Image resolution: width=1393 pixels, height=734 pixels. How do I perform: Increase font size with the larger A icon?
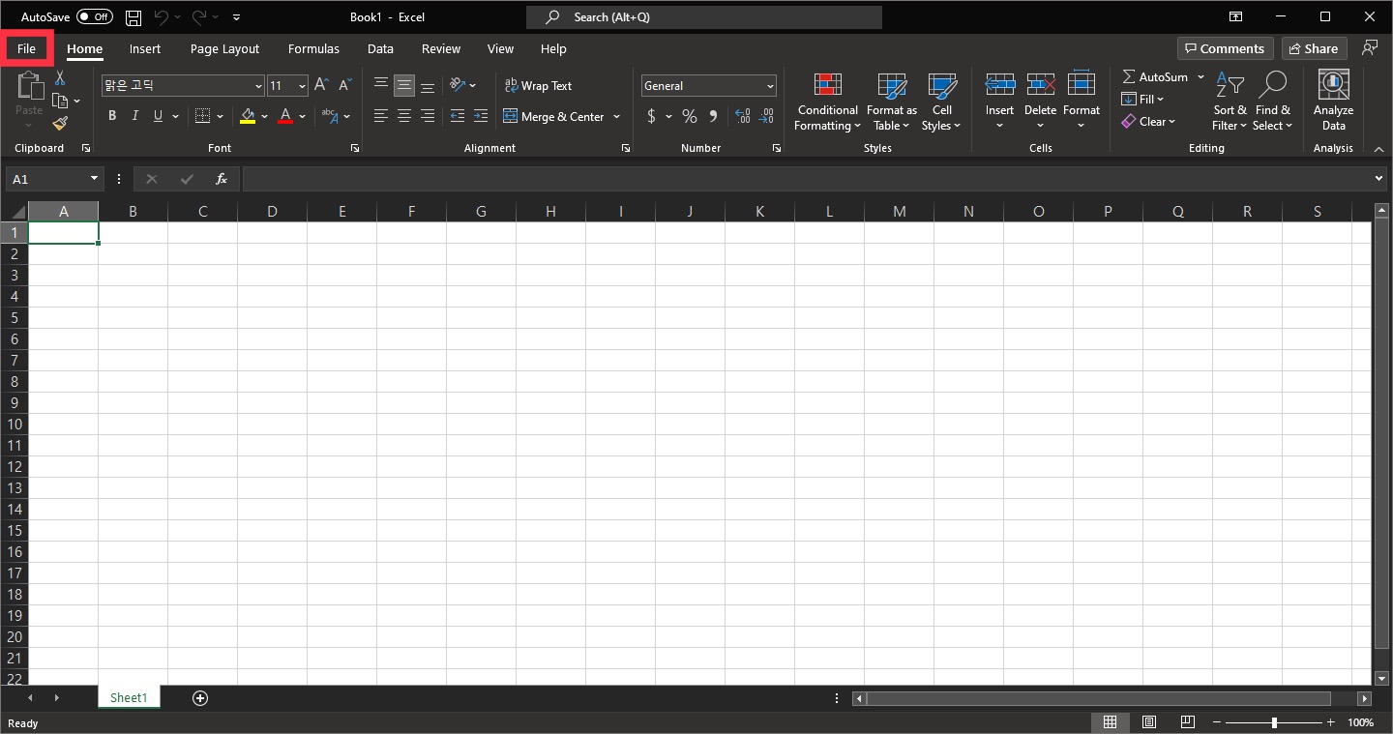coord(322,85)
